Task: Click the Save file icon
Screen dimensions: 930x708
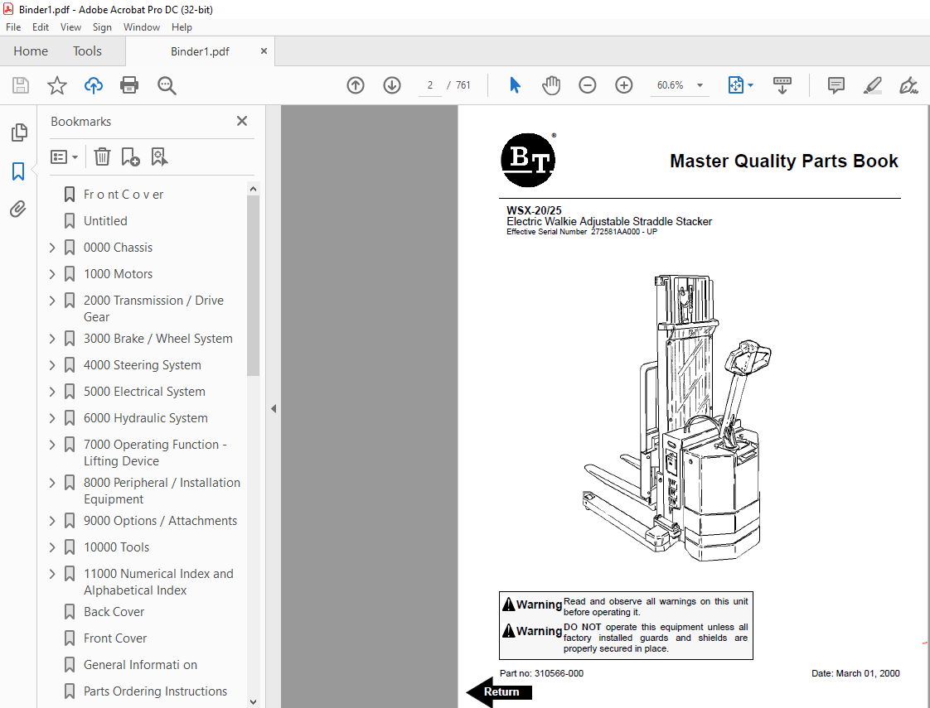Action: click(x=21, y=85)
